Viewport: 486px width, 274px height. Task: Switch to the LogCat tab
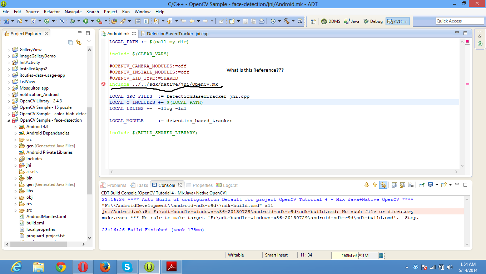pyautogui.click(x=227, y=185)
